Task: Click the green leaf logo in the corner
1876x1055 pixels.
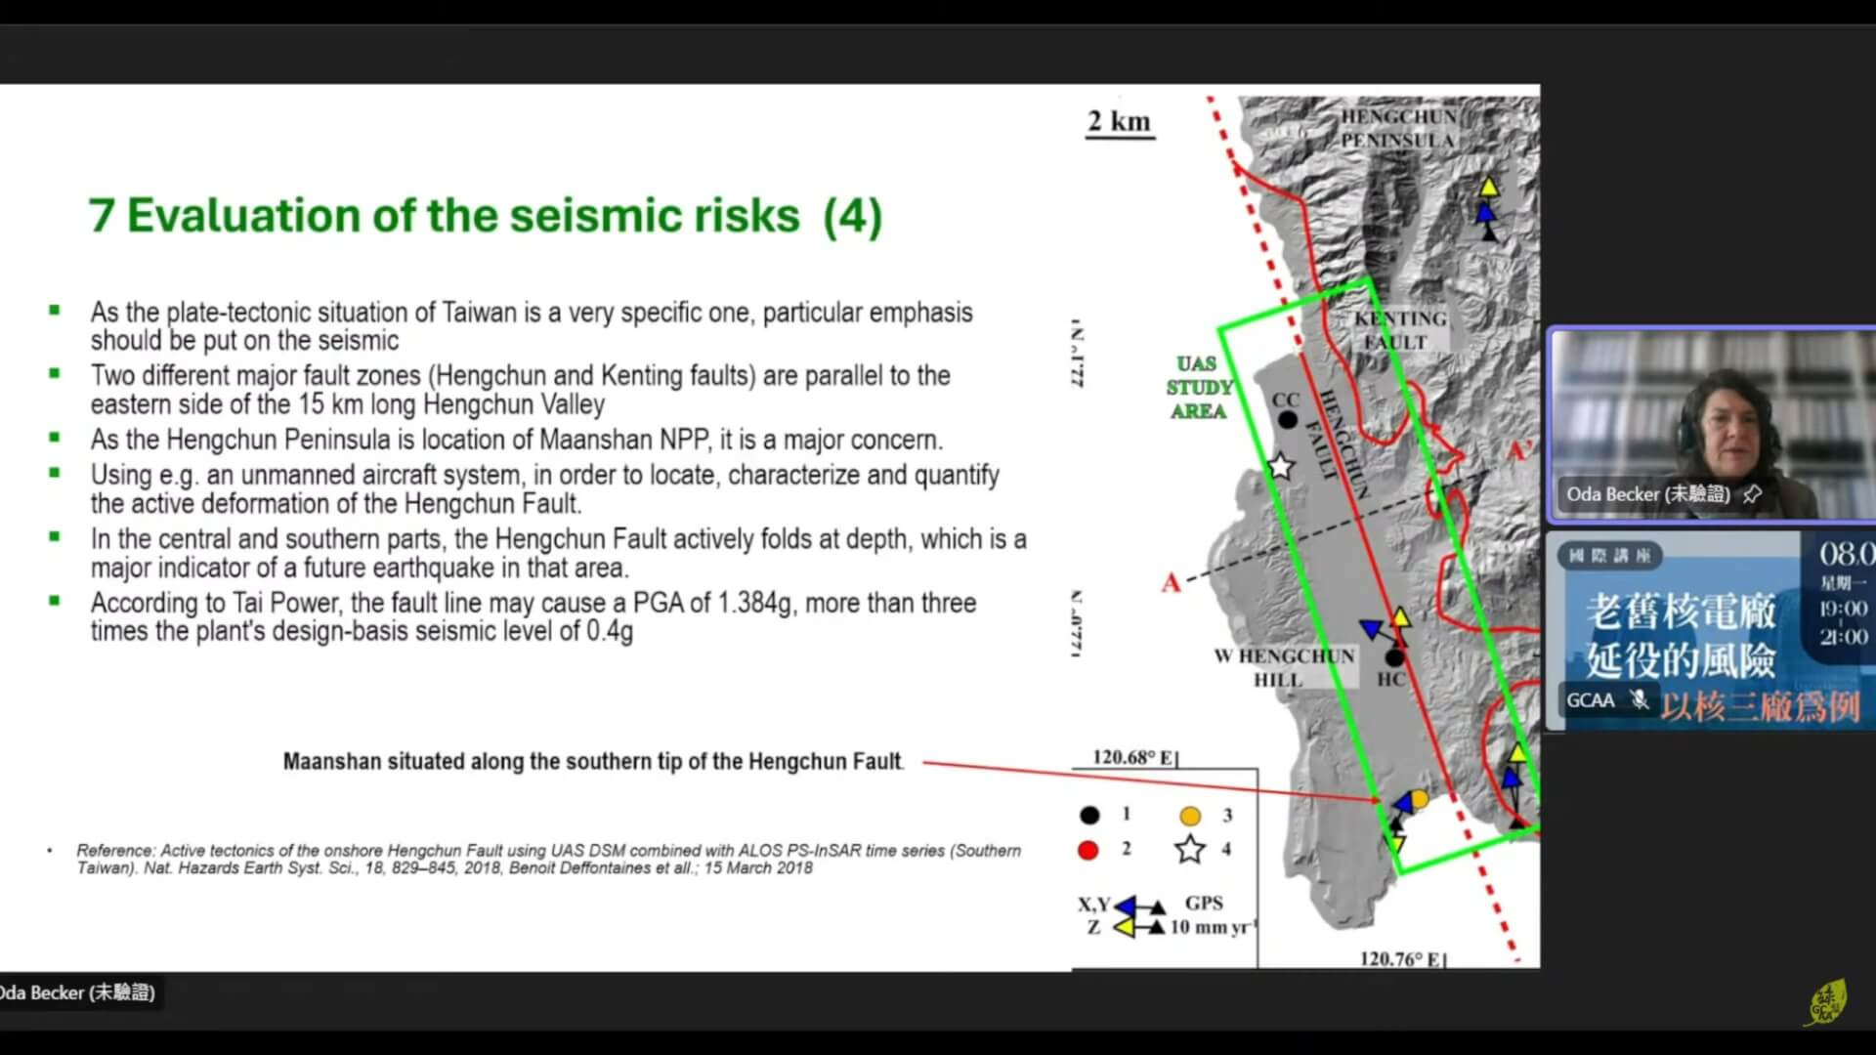Action: point(1825,1002)
